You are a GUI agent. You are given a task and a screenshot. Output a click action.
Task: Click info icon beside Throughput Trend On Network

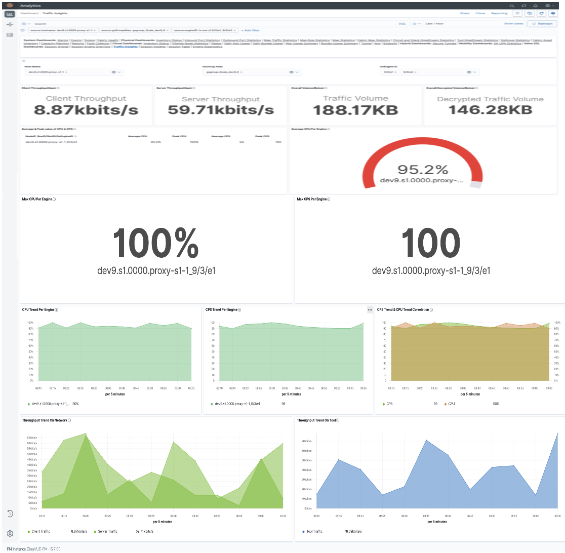pyautogui.click(x=69, y=420)
